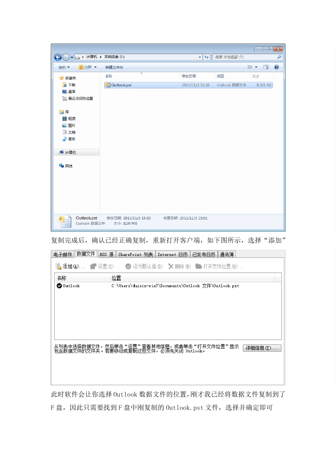336x475 pixels.
Task: Open 下载 in the navigation pane
Action: (x=69, y=85)
